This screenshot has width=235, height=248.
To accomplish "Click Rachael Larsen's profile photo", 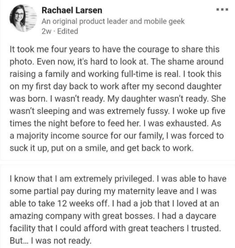I will 23,18.
